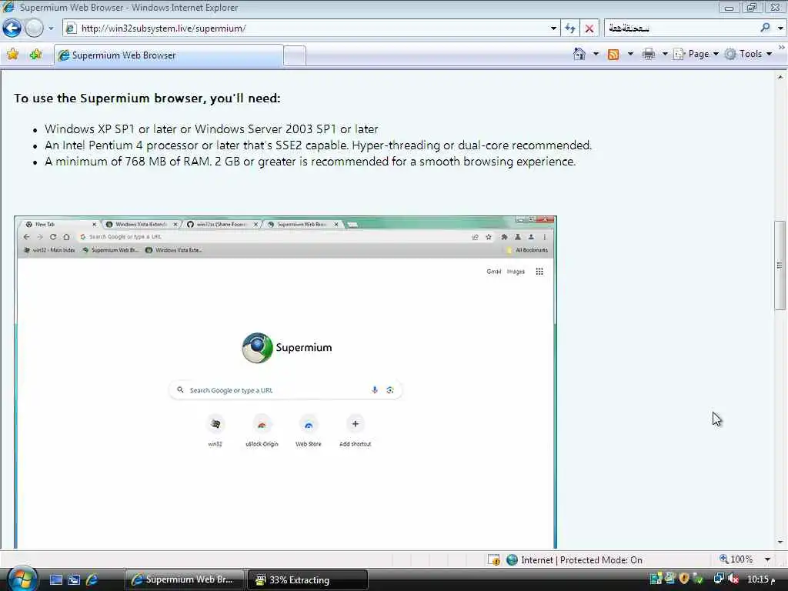Click the muted volume tray icon

tap(733, 579)
